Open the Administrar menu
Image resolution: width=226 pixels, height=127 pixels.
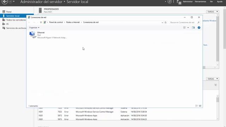(x=188, y=1)
